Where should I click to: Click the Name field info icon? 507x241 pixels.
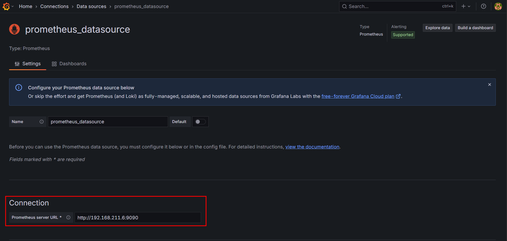42,122
